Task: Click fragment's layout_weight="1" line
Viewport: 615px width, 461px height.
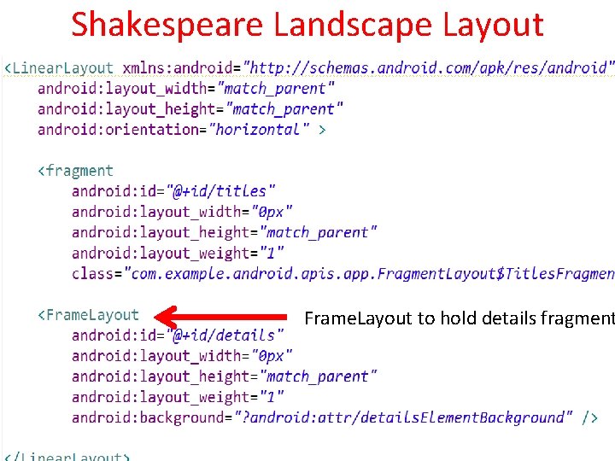Action: 178,254
